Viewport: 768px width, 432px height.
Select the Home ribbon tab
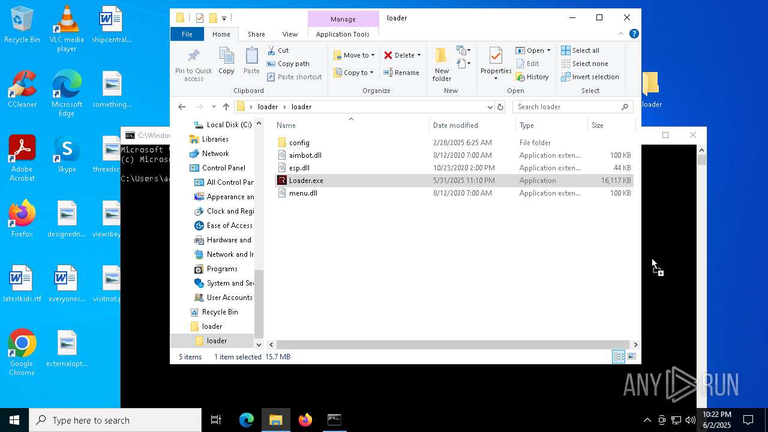pyautogui.click(x=221, y=34)
